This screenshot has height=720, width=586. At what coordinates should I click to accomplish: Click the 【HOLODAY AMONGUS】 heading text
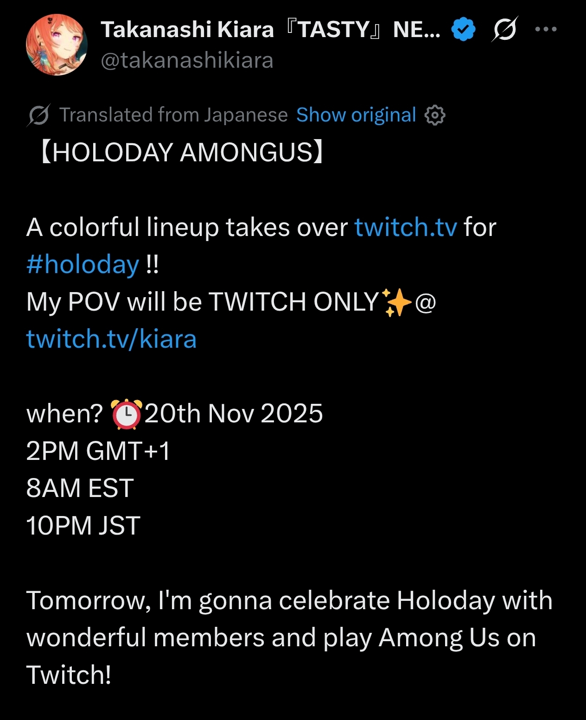(182, 153)
